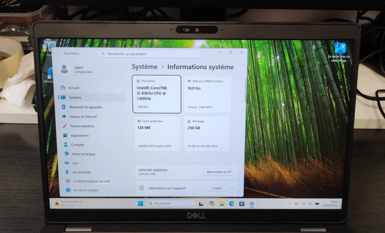This screenshot has height=233, width=385.
Task: Select the Stockage card
Action: pyautogui.click(x=207, y=134)
